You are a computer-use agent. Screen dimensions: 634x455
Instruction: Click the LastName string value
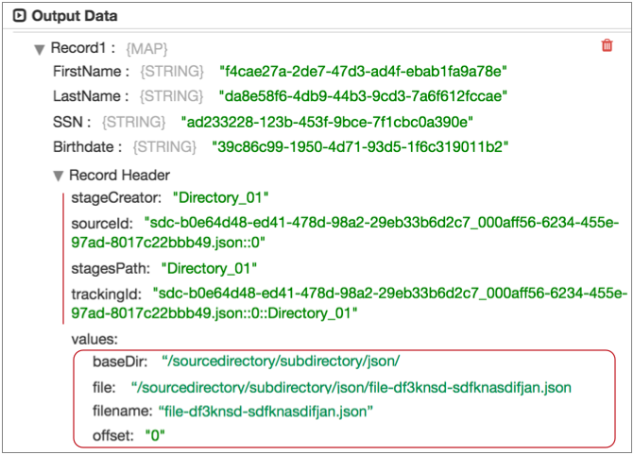(x=364, y=96)
